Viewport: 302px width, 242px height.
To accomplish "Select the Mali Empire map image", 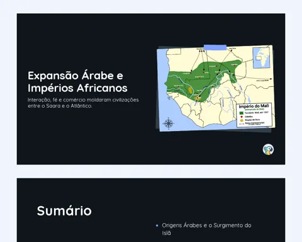I will tap(216, 88).
